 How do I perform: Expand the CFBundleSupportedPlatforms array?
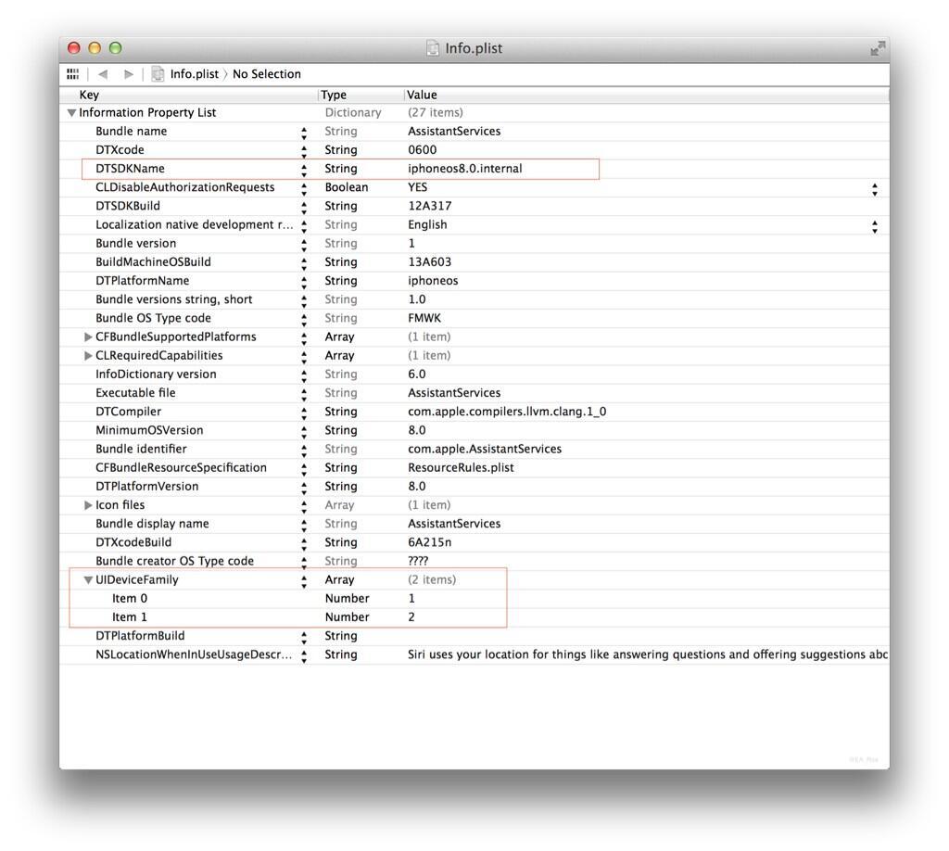[x=88, y=337]
